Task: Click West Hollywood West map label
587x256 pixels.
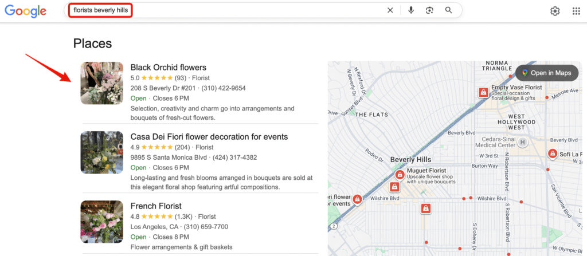Action: click(x=516, y=122)
